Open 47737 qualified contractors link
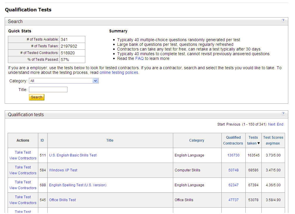Image resolution: width=295 pixels, height=214 pixels. [233, 200]
